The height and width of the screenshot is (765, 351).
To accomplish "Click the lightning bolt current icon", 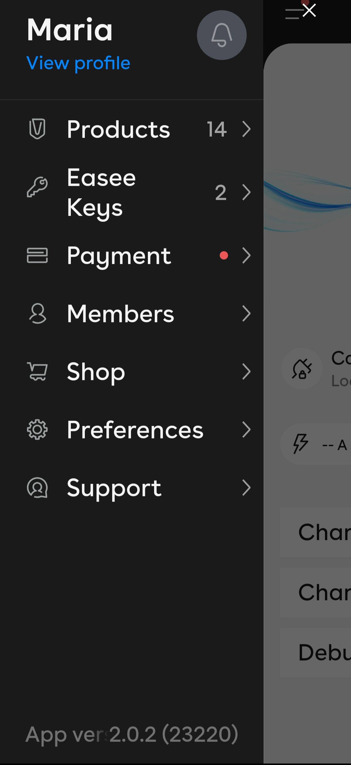I will (300, 444).
